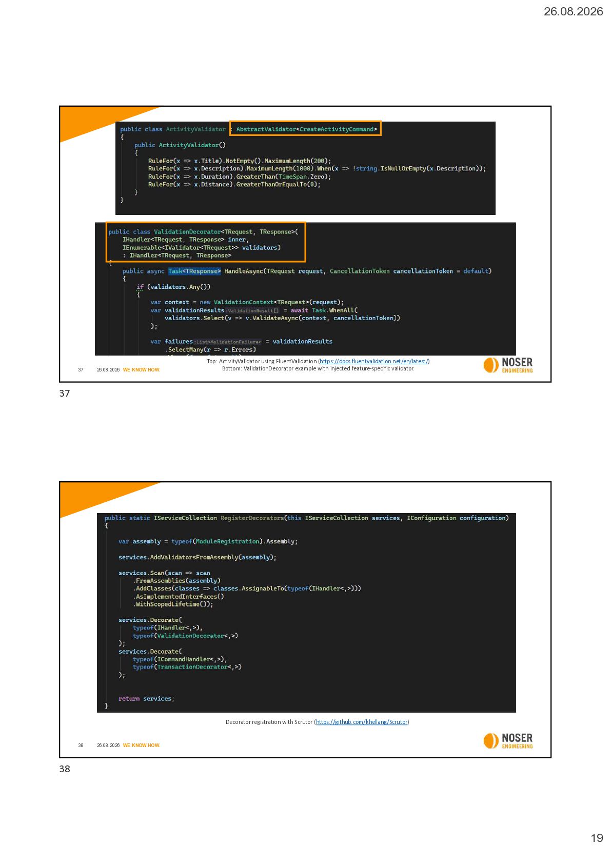The image size is (611, 864).
Task: Click the page number 19 at bottom right
Action: click(597, 838)
